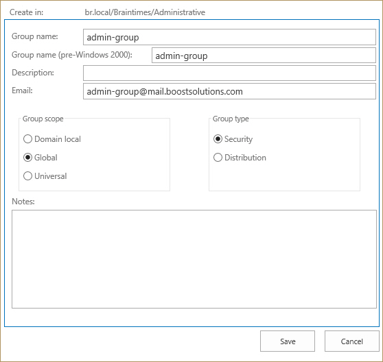Click the 'Group type' section heading
The image size is (383, 362).
231,119
